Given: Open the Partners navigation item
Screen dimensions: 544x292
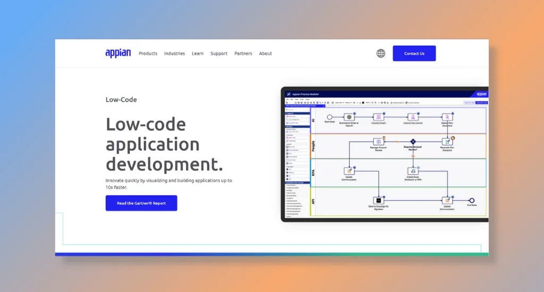Looking at the screenshot, I should (243, 54).
